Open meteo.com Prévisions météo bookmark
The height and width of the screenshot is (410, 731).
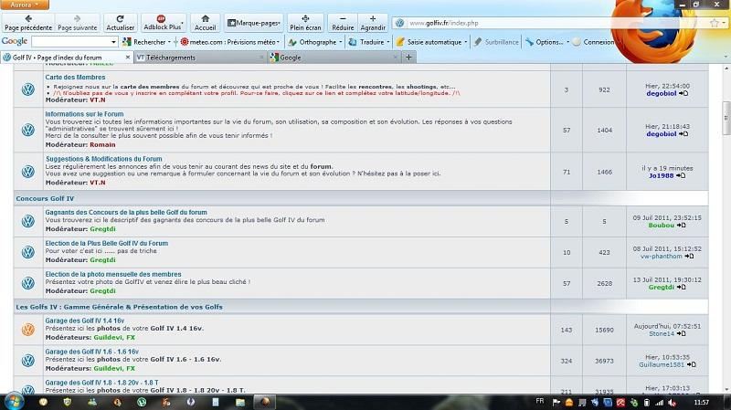pyautogui.click(x=230, y=42)
